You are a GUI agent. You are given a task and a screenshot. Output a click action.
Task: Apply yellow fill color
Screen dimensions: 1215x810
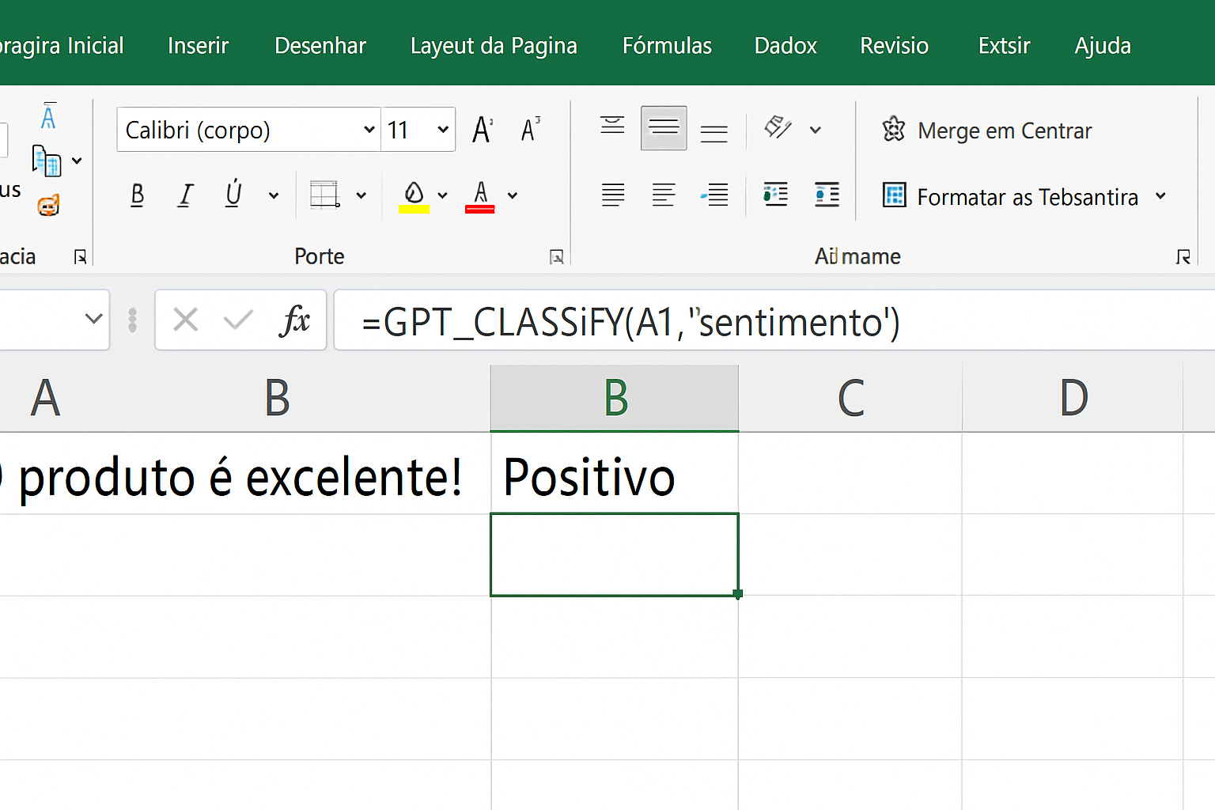point(414,197)
